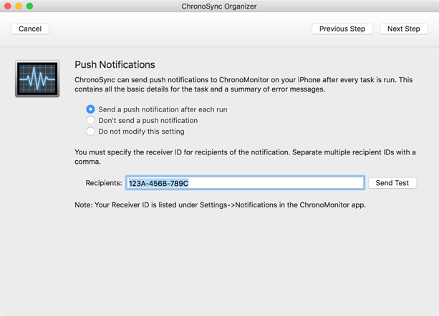Screen dimensions: 439x316
Task: Click the Receiver ID note text
Action: [220, 204]
